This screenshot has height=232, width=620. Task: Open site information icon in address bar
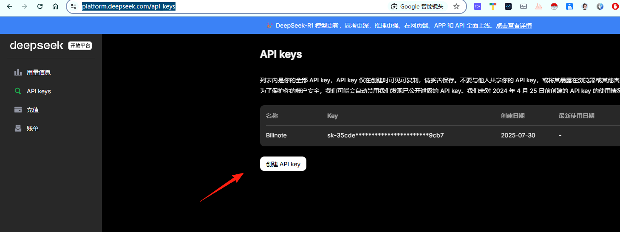tap(74, 6)
